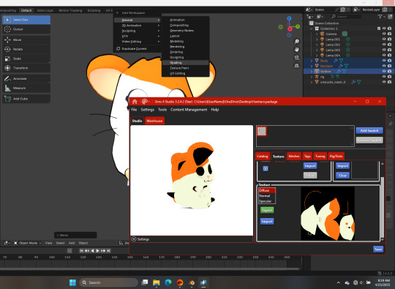Viewport: 395px width, 289px height.
Task: Expand s4studio_mesh object in the outliner
Action: click(312, 82)
